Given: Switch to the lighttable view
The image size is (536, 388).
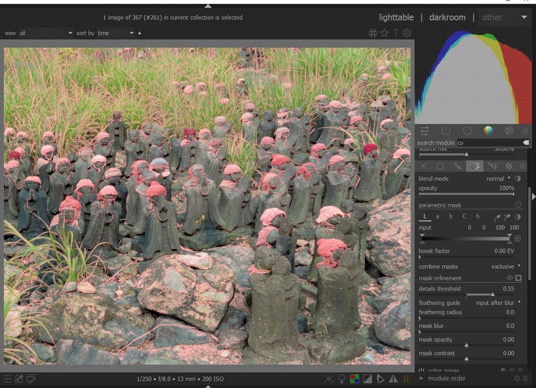Looking at the screenshot, I should [396, 17].
